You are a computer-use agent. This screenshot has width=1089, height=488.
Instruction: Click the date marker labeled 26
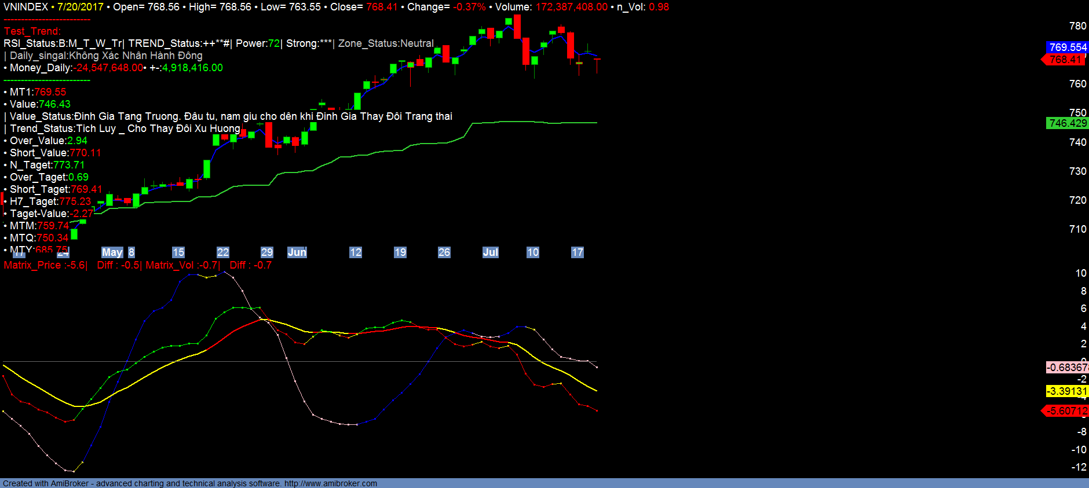(444, 252)
